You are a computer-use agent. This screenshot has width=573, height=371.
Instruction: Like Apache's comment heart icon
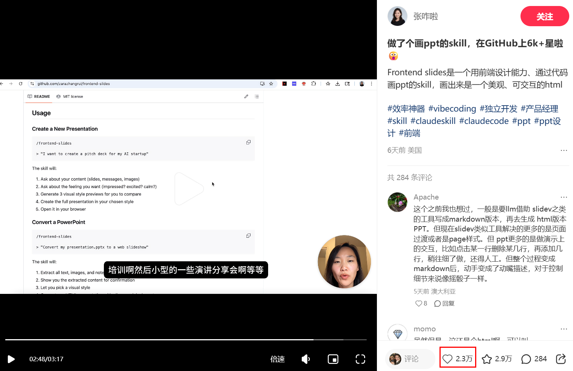[418, 304]
